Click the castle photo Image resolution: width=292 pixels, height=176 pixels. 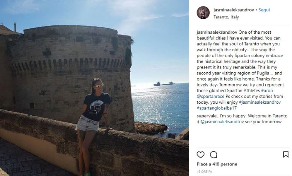94,88
